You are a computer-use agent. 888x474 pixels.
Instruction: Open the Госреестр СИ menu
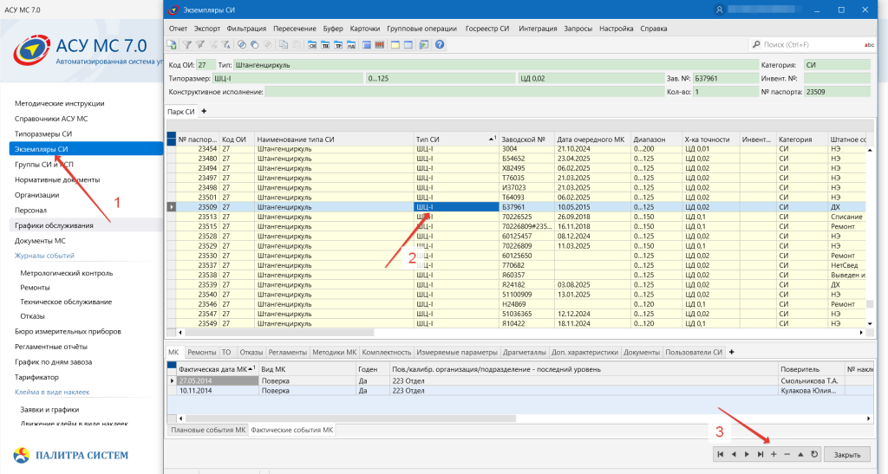(x=487, y=29)
